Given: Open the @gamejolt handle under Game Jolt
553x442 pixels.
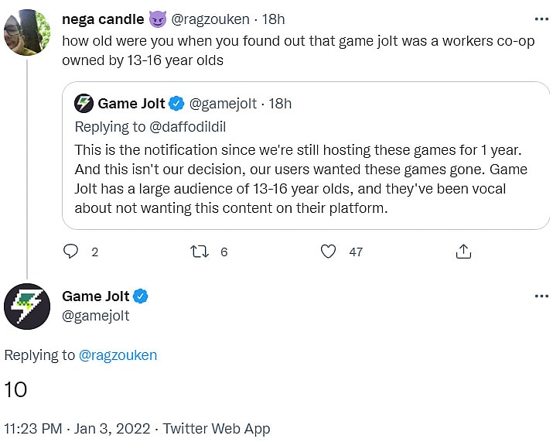Looking at the screenshot, I should [x=95, y=315].
